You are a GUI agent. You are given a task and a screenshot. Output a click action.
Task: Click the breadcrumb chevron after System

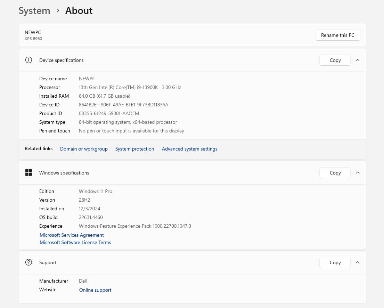click(x=58, y=11)
